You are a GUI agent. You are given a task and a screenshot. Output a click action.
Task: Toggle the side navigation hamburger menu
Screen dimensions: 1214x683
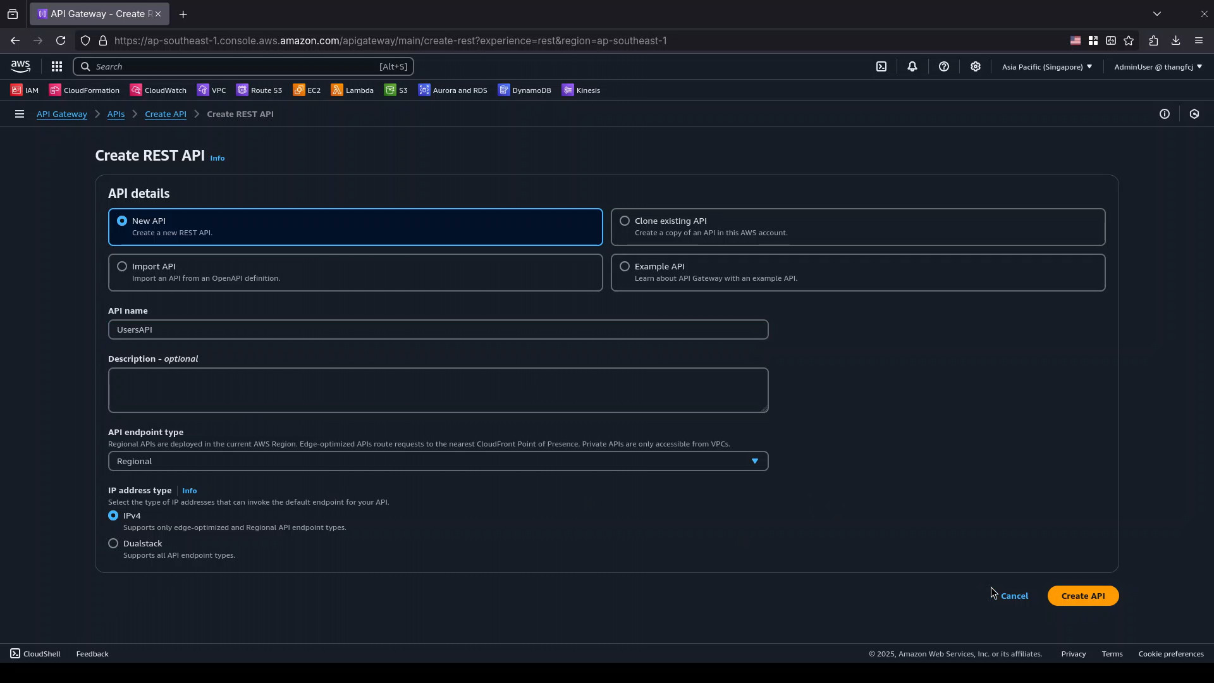20,114
